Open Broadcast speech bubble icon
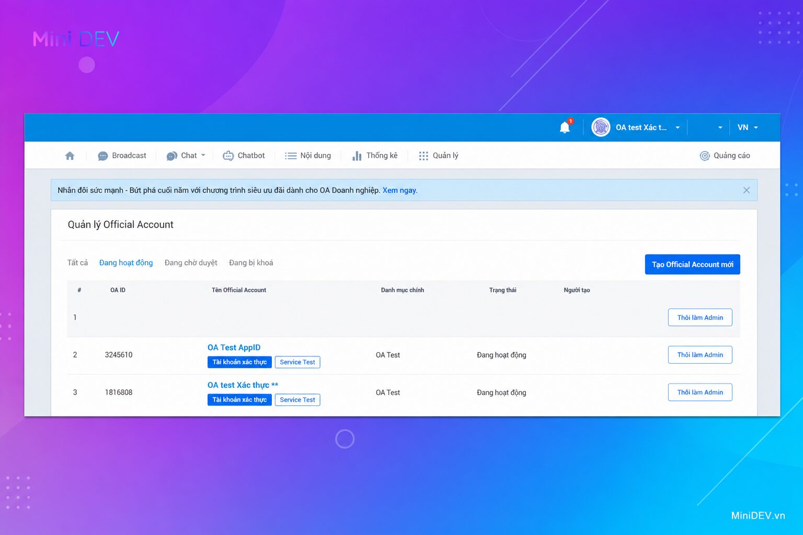Image resolution: width=803 pixels, height=535 pixels. [x=102, y=156]
